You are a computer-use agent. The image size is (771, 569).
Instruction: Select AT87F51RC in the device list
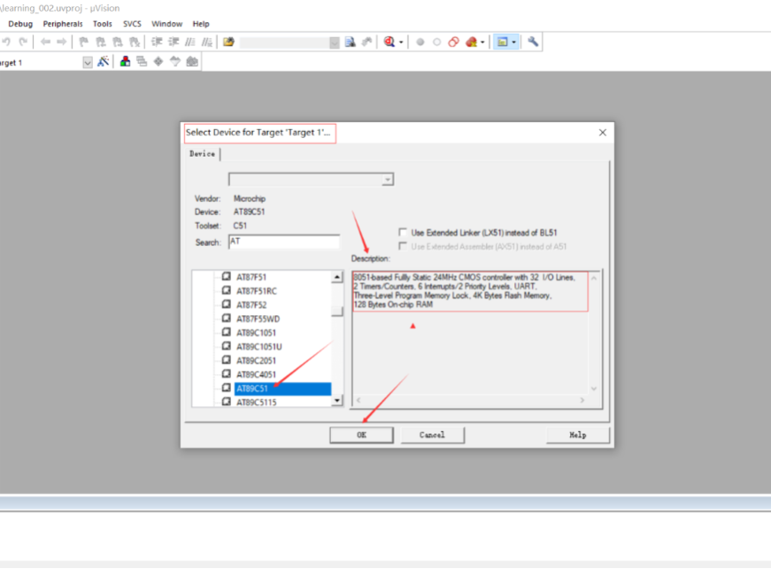[256, 291]
